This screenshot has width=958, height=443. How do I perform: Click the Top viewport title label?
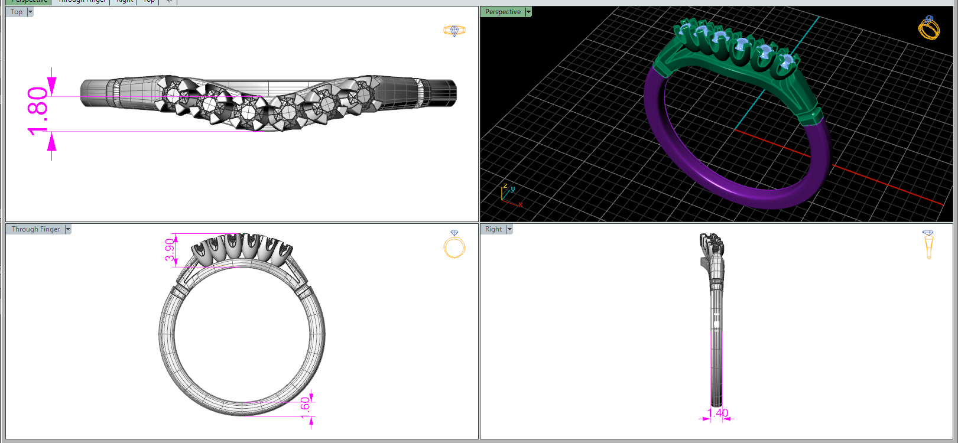(17, 12)
